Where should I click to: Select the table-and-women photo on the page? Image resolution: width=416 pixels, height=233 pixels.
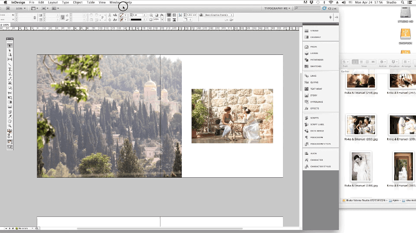tap(232, 116)
